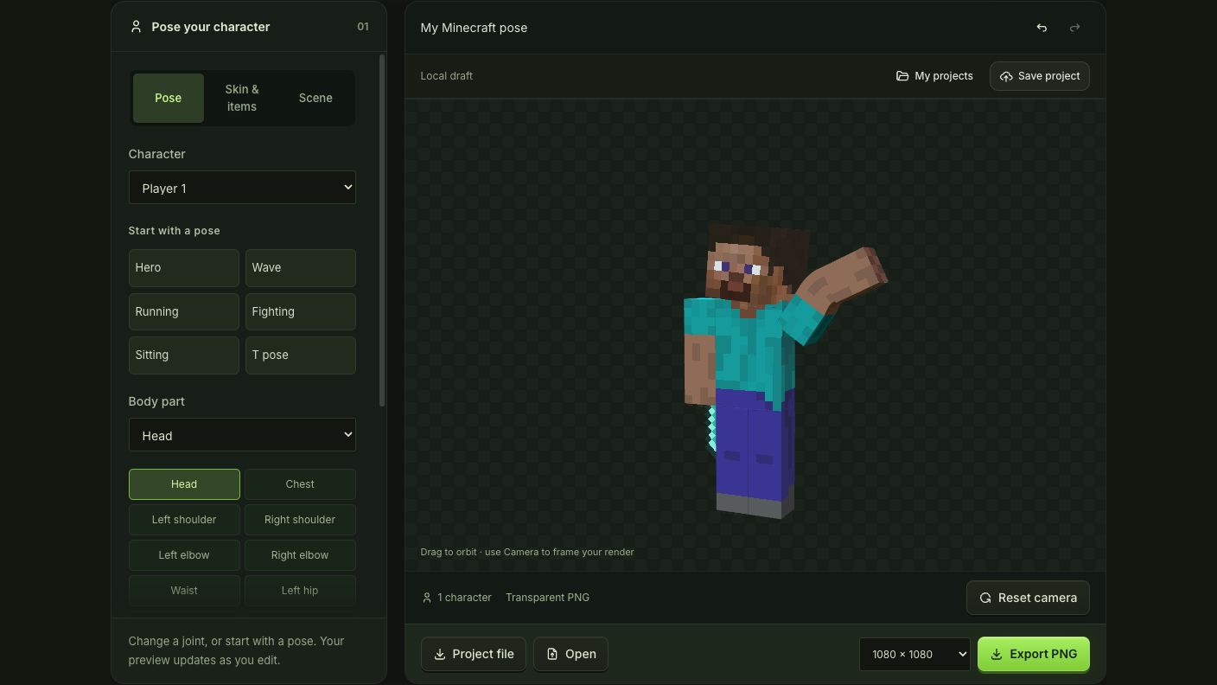
Task: Click the cloud upload icon in Save project
Action: (x=1006, y=76)
